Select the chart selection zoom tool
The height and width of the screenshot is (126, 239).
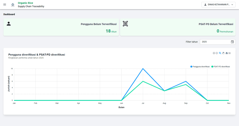tap(220, 53)
